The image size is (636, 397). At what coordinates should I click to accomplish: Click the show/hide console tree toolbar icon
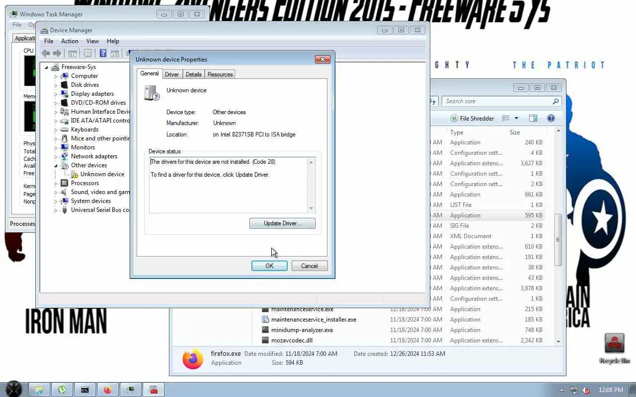[73, 54]
